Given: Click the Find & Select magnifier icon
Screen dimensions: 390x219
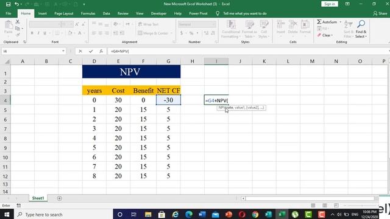Looking at the screenshot, I should point(361,24).
